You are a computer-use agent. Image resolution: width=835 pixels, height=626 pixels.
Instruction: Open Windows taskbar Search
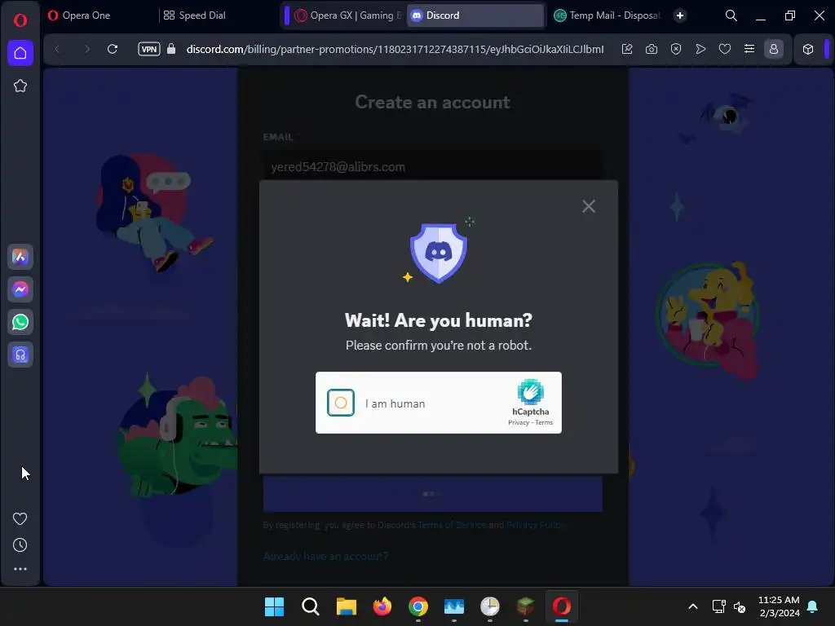(x=311, y=606)
